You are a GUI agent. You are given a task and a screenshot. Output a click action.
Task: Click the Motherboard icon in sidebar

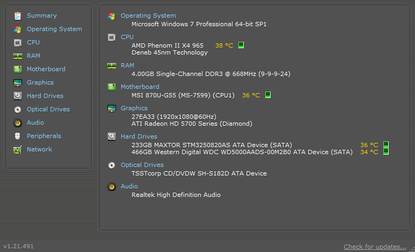(x=18, y=70)
